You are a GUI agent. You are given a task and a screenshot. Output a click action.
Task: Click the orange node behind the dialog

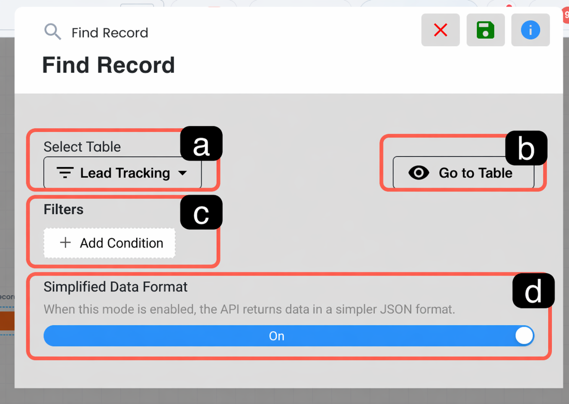tap(7, 321)
